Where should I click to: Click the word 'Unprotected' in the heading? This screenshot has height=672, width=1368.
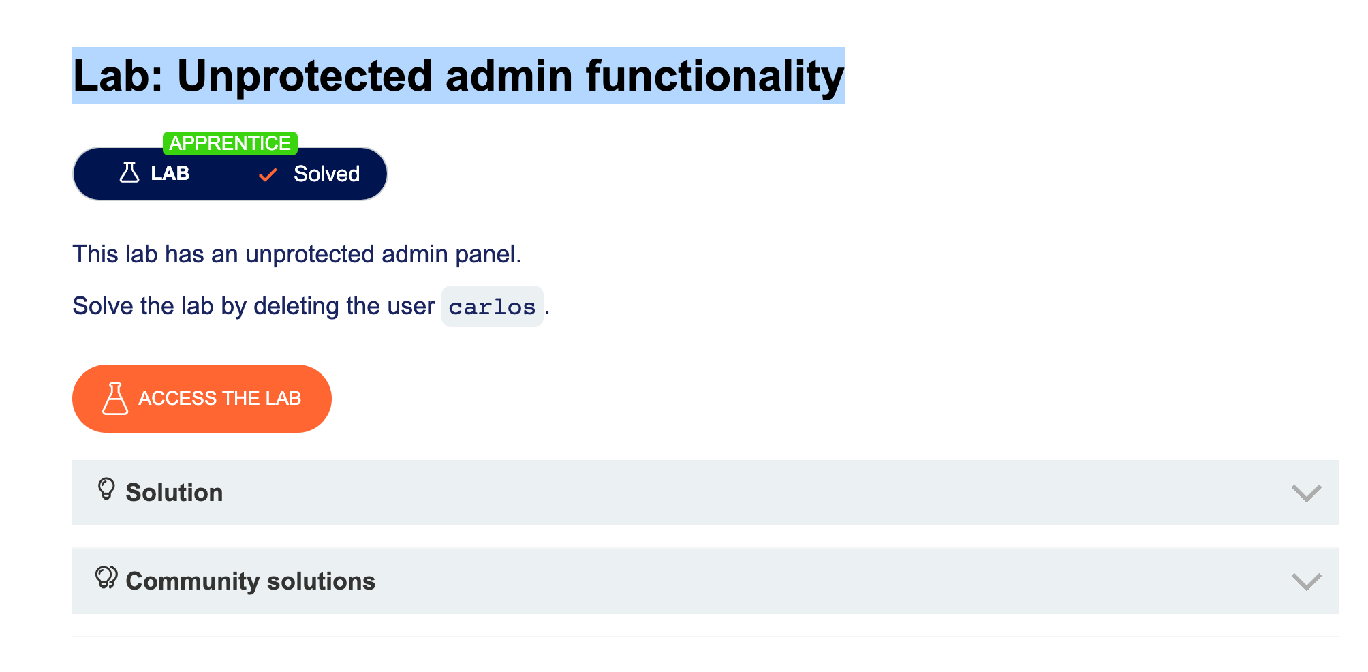pos(305,76)
